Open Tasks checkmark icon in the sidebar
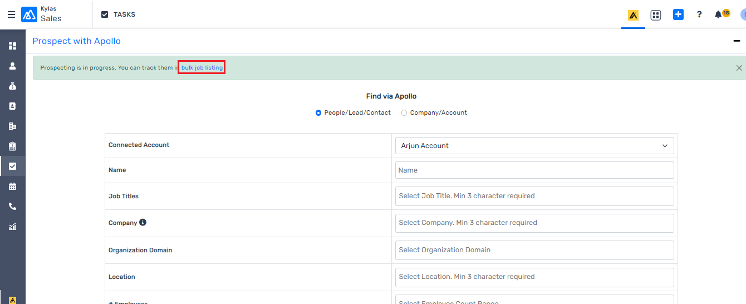This screenshot has height=304, width=746. pyautogui.click(x=12, y=166)
